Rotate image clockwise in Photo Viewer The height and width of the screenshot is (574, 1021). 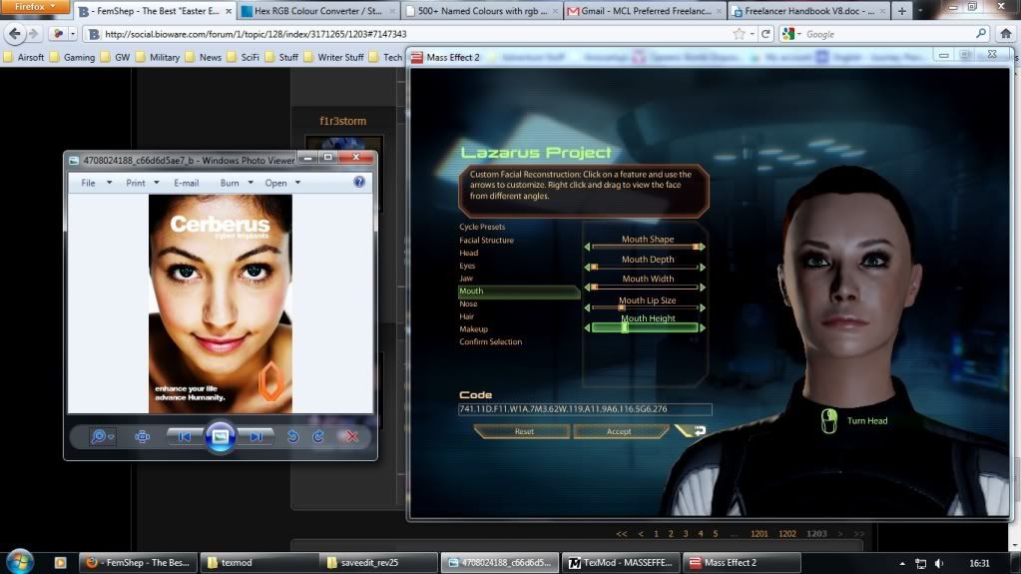point(318,436)
